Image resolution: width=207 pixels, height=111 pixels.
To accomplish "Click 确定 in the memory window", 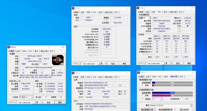I will pos(124,64).
